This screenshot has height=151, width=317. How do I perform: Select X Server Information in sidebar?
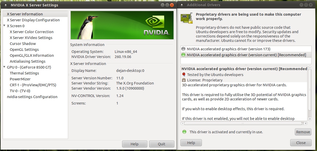point(35,14)
